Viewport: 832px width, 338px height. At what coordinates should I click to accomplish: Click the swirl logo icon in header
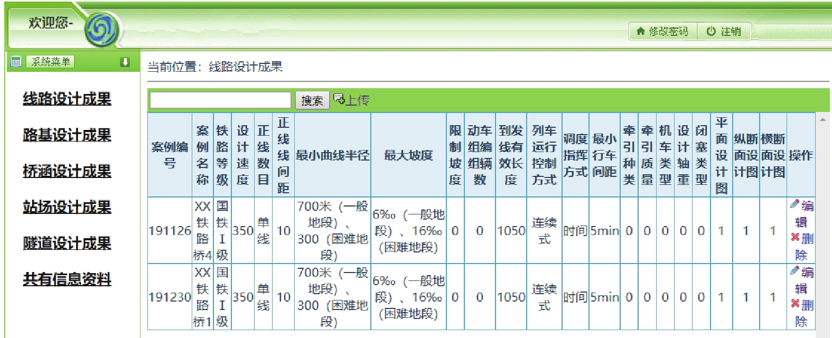point(101,30)
